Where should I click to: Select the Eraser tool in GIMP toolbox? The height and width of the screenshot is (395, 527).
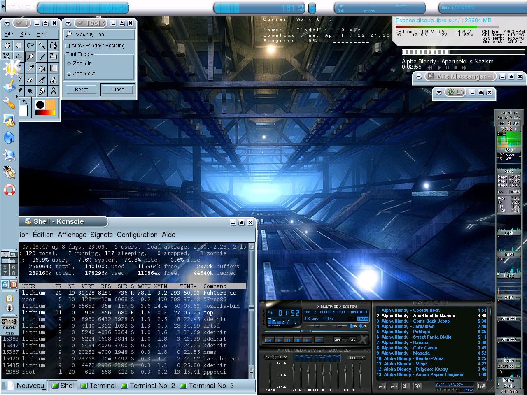click(x=30, y=80)
